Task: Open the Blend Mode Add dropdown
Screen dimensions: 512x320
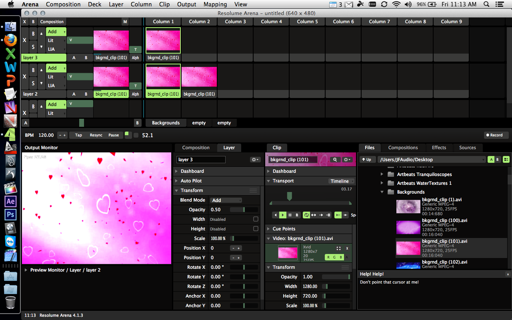Action: [x=226, y=200]
